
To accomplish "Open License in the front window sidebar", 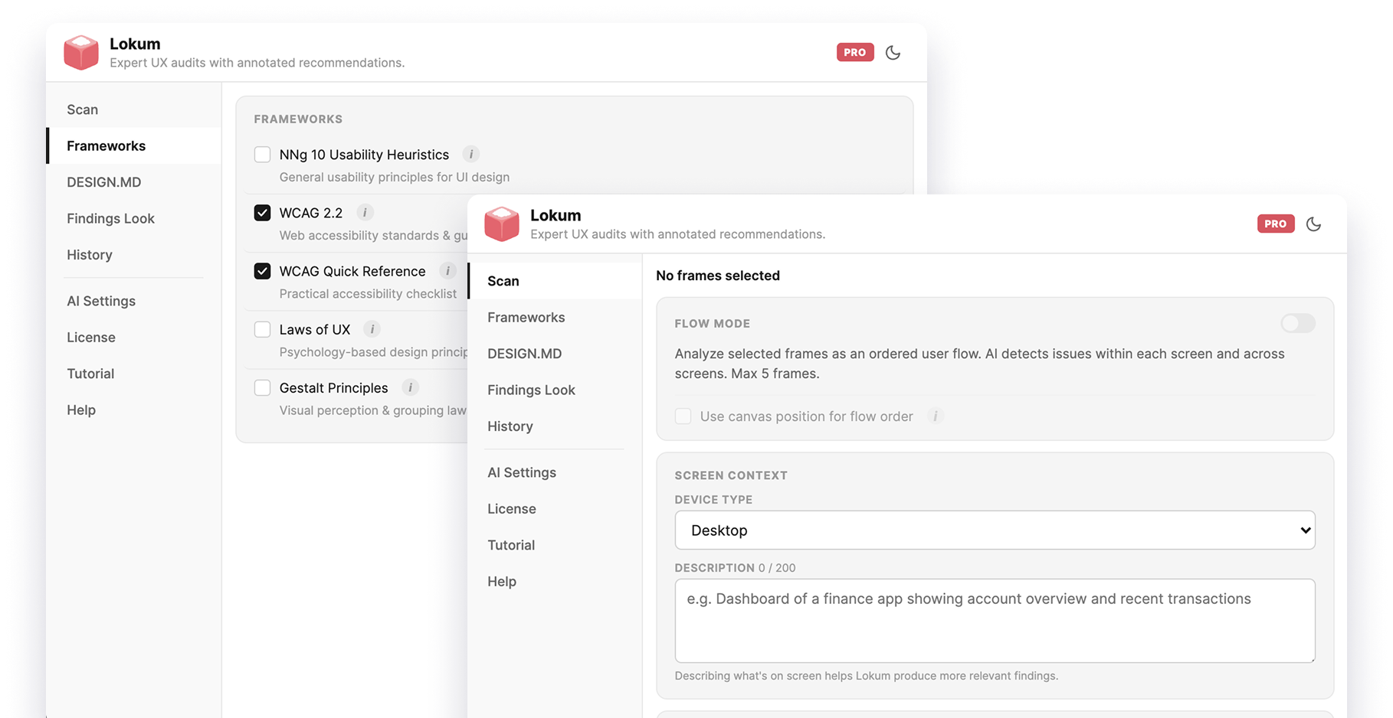I will click(555, 509).
